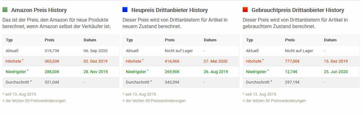Click Amazon average price 321,04€
The image size is (363, 115).
coord(52,82)
